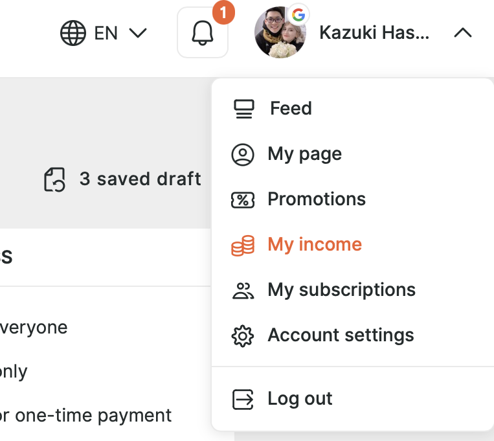Click the Kazuki Has... username
This screenshot has width=494, height=441.
(374, 33)
